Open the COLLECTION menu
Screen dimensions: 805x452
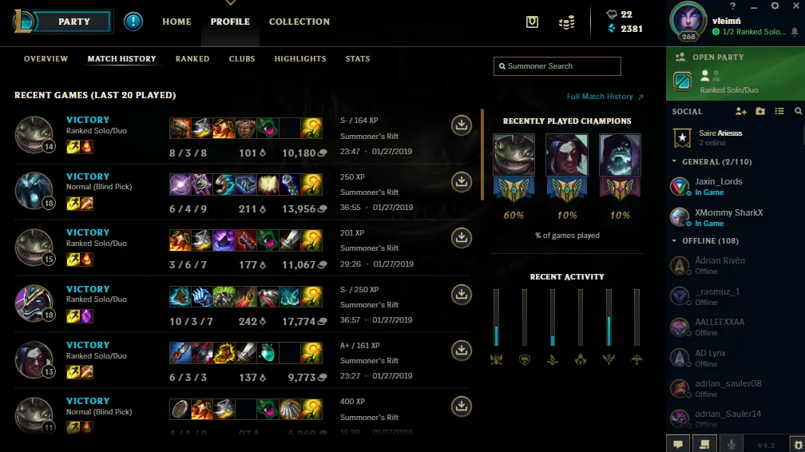click(x=299, y=22)
